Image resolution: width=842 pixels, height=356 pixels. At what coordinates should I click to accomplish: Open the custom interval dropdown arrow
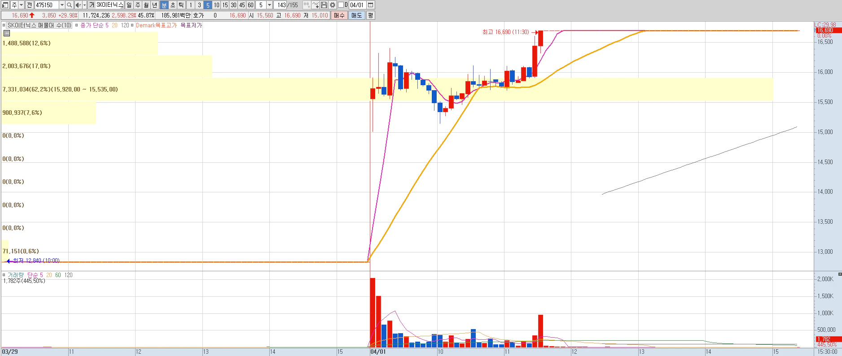[x=269, y=5]
